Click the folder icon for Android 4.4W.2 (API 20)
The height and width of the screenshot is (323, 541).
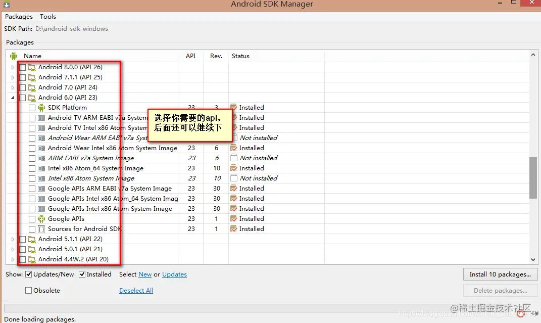click(32, 259)
